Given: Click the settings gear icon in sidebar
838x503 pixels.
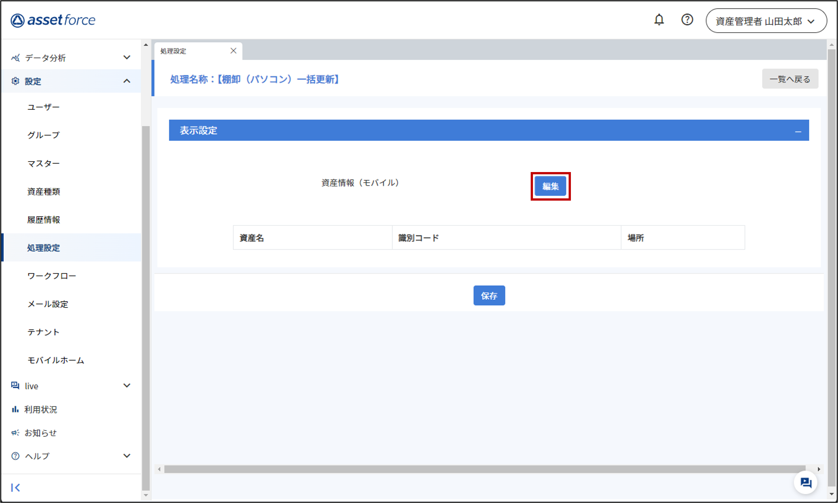Looking at the screenshot, I should [x=15, y=81].
